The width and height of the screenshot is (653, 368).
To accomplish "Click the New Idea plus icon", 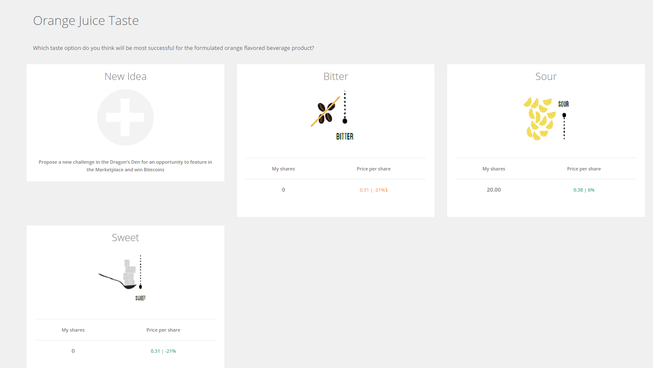I will (125, 118).
